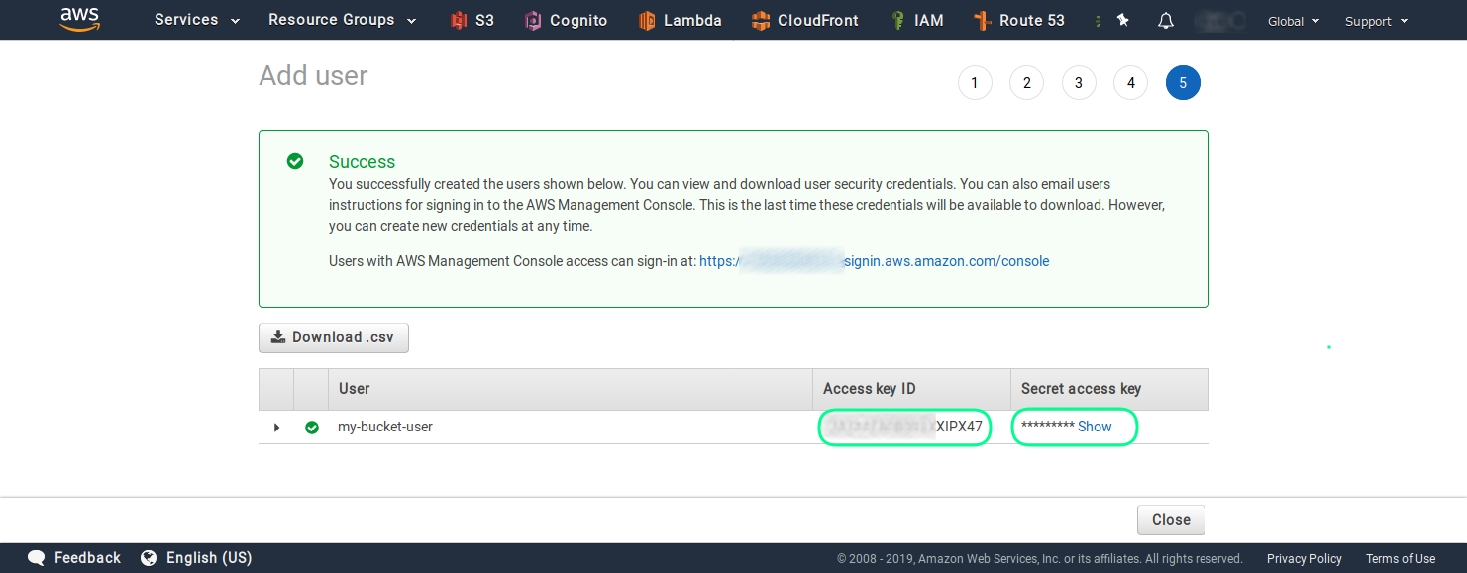The width and height of the screenshot is (1467, 573).
Task: Click the AWS logo in header
Action: click(79, 20)
